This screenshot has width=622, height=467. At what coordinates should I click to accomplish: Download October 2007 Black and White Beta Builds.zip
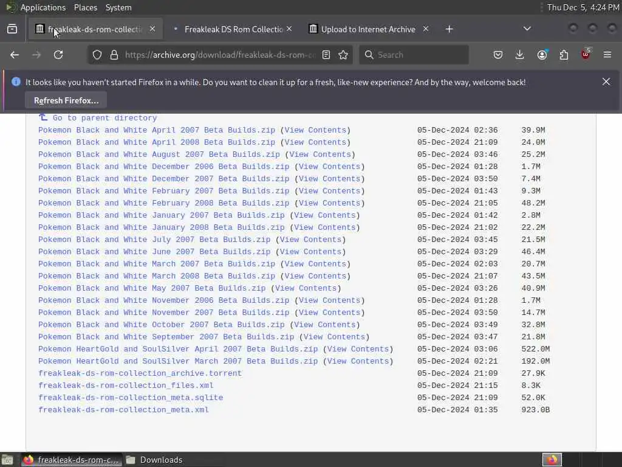[x=162, y=325]
